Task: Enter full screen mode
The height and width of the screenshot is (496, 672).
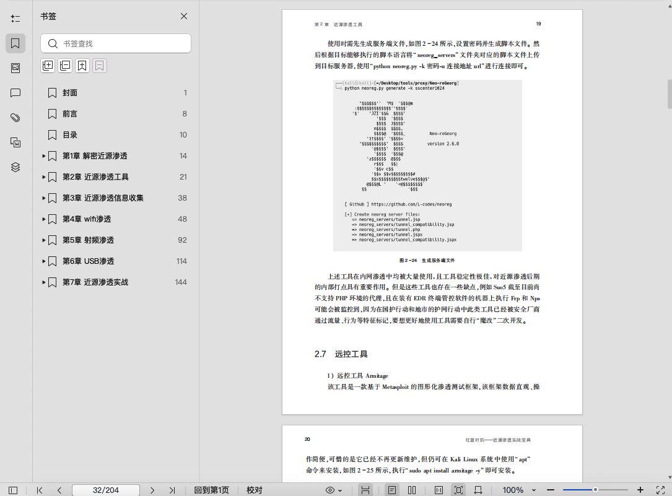Action: coord(660,490)
